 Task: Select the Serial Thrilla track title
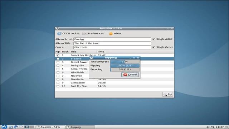coord(79,69)
